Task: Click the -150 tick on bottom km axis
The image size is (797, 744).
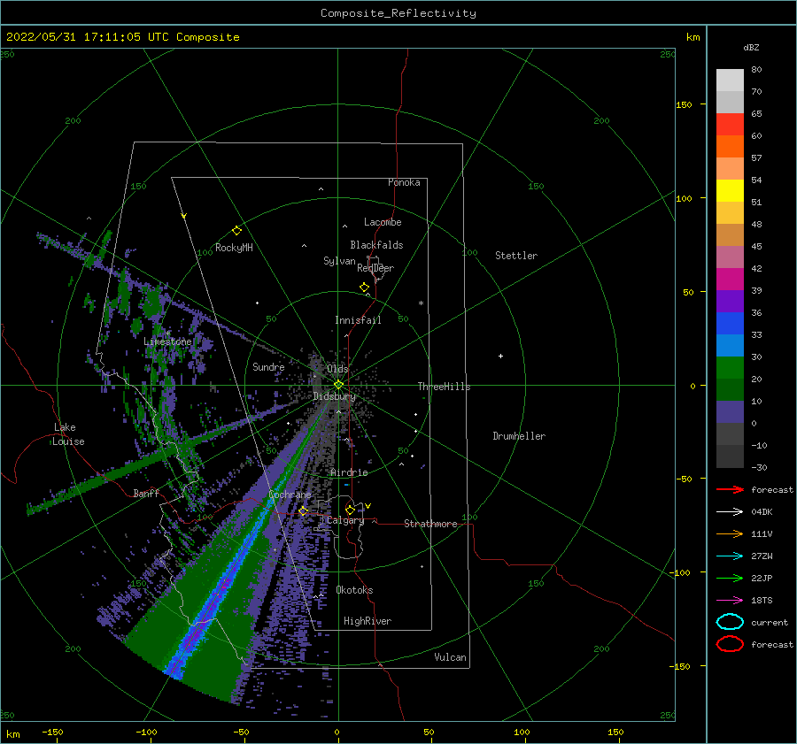Action: coord(52,732)
